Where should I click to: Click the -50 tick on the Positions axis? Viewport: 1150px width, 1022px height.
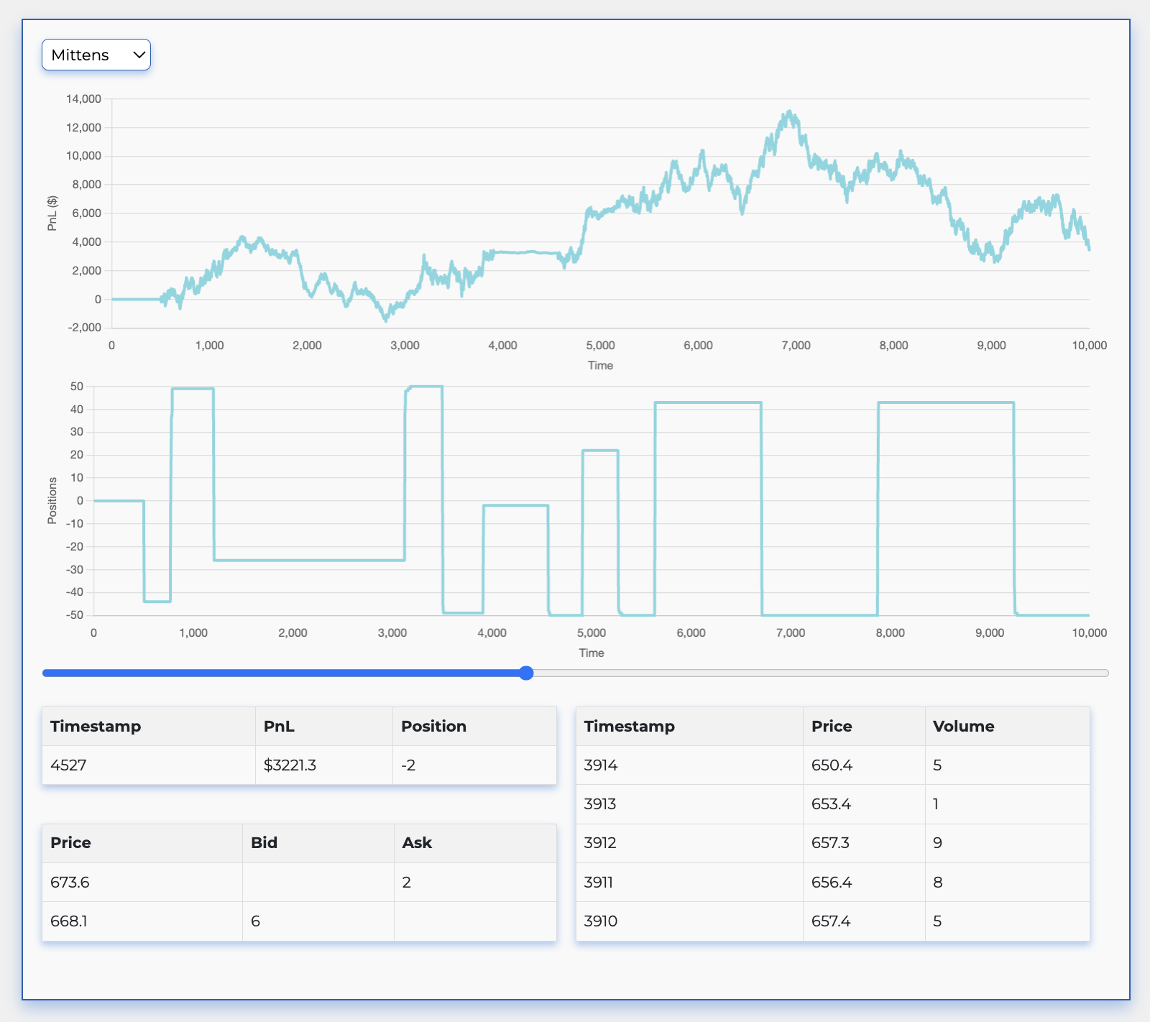(75, 615)
